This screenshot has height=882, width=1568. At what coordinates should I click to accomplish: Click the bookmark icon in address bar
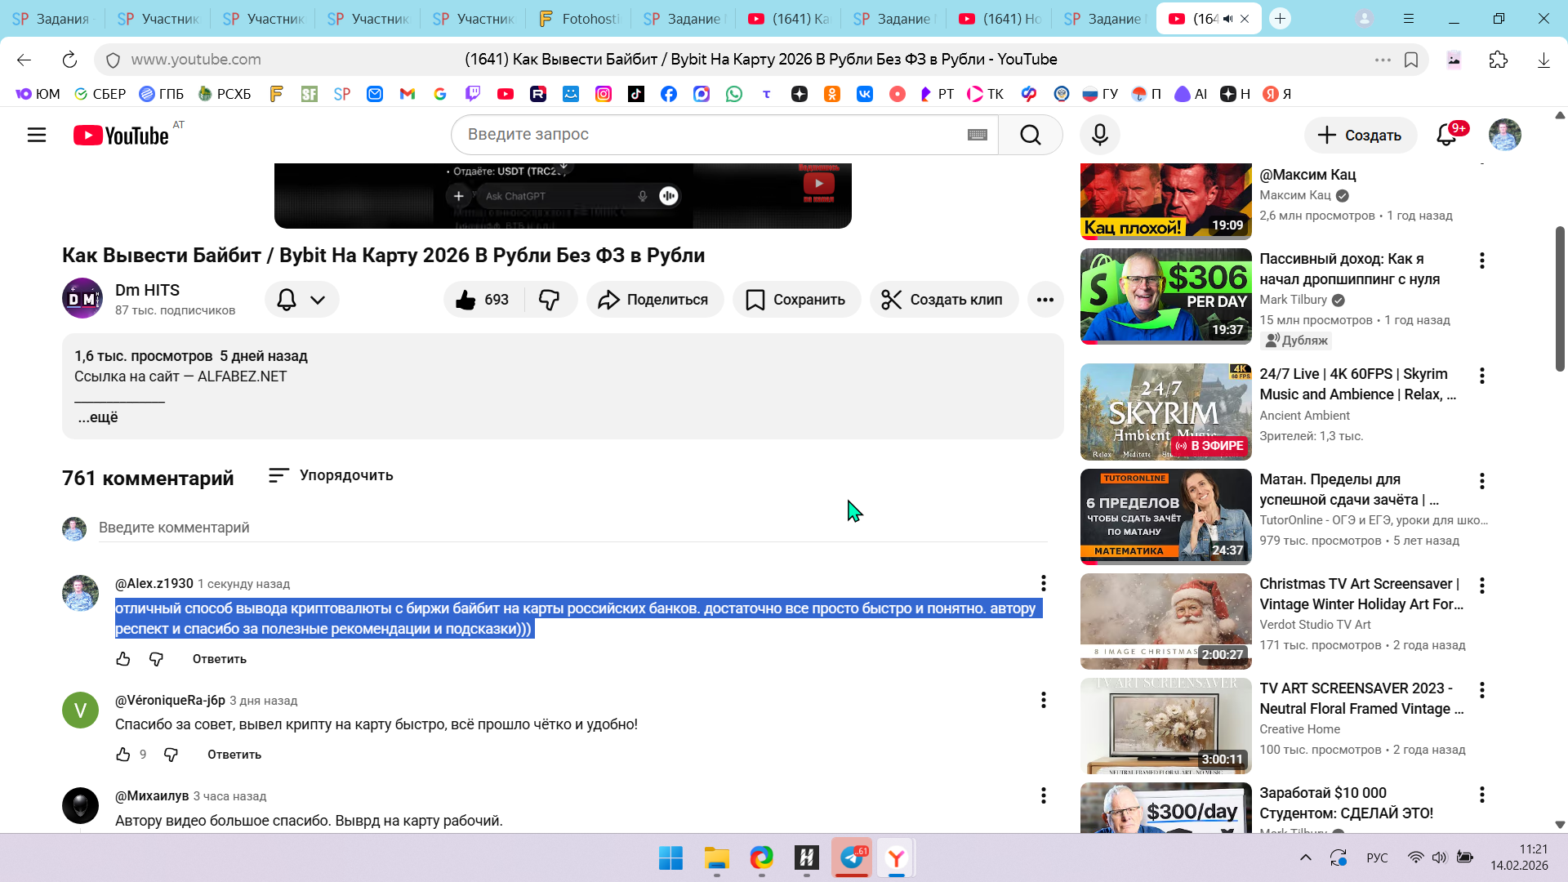[1411, 60]
